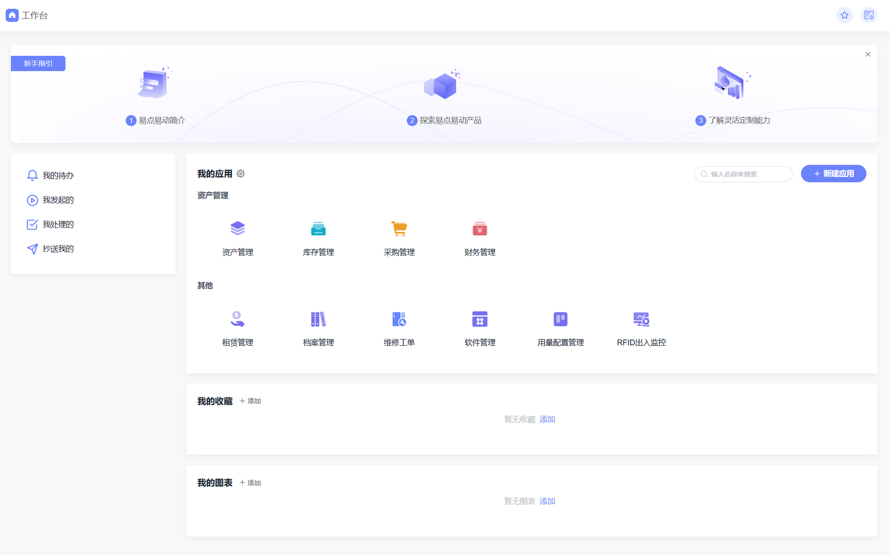Image resolution: width=890 pixels, height=555 pixels.
Task: Open the 维修工单 app icon
Action: pos(399,319)
